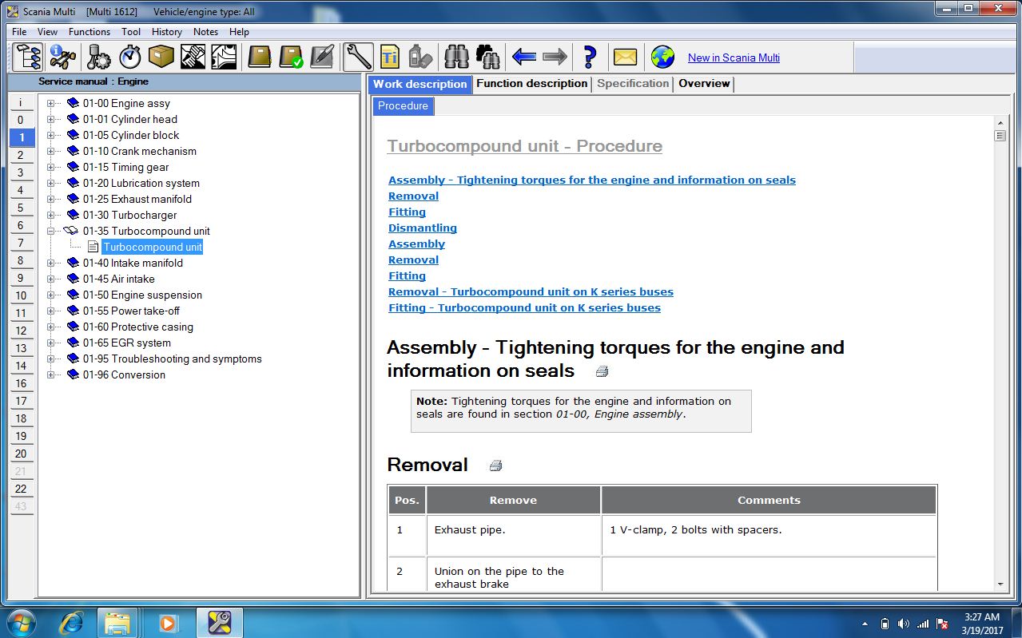Open the File menu
Viewport: 1022px width, 638px height.
pyautogui.click(x=19, y=32)
